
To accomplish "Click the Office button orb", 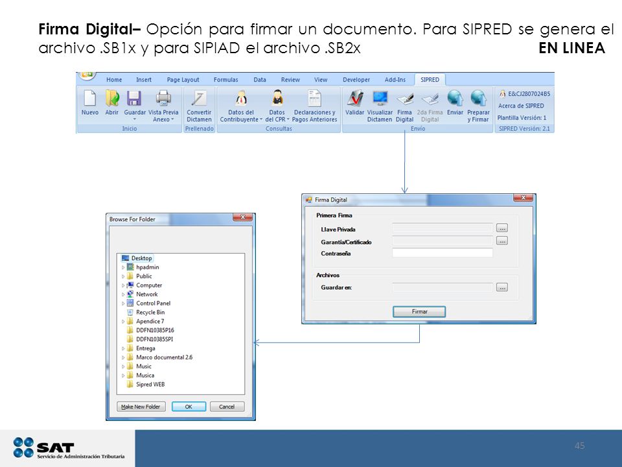I will 87,75.
